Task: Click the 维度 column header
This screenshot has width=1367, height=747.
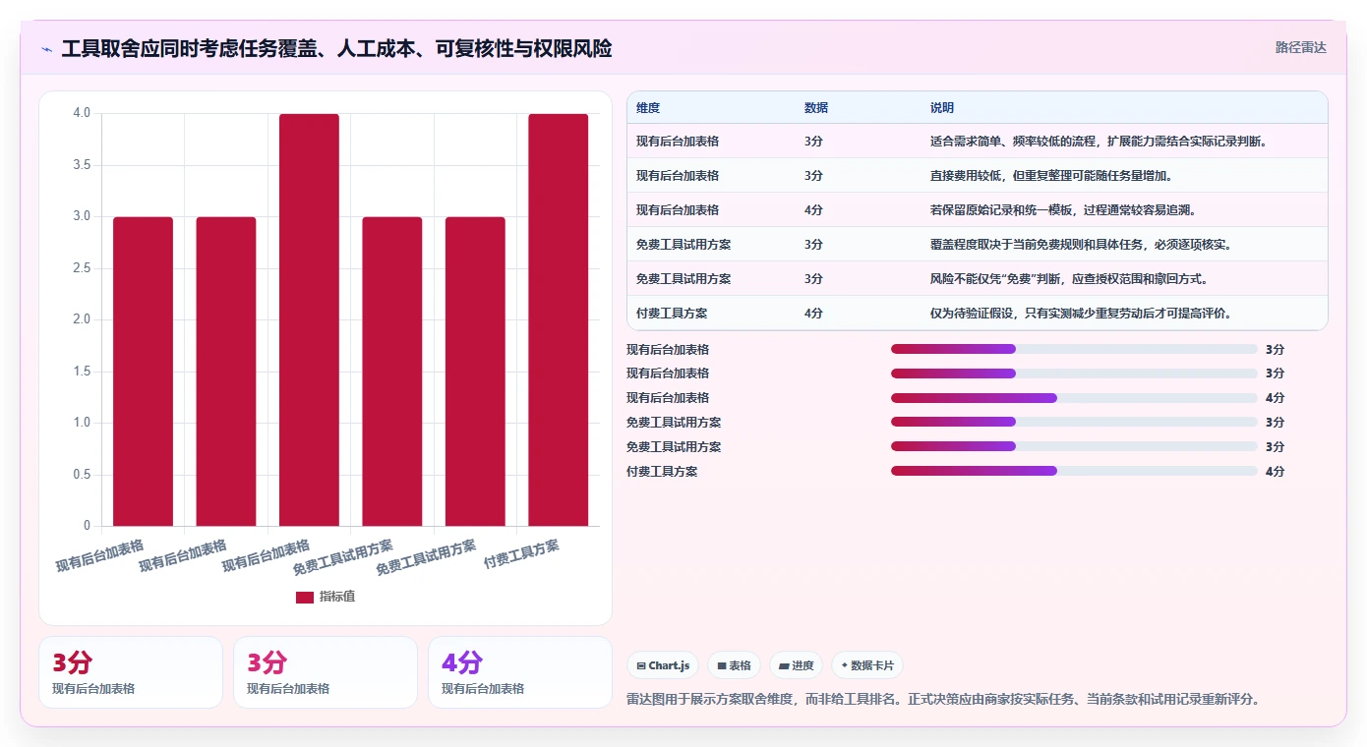Action: pos(648,108)
